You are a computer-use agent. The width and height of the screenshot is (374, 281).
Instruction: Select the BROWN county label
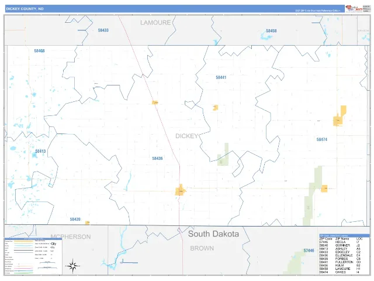coord(202,248)
